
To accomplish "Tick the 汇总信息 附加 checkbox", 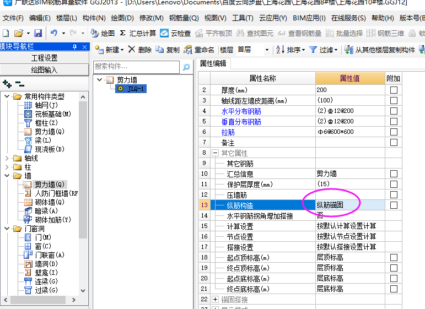I will tap(394, 174).
